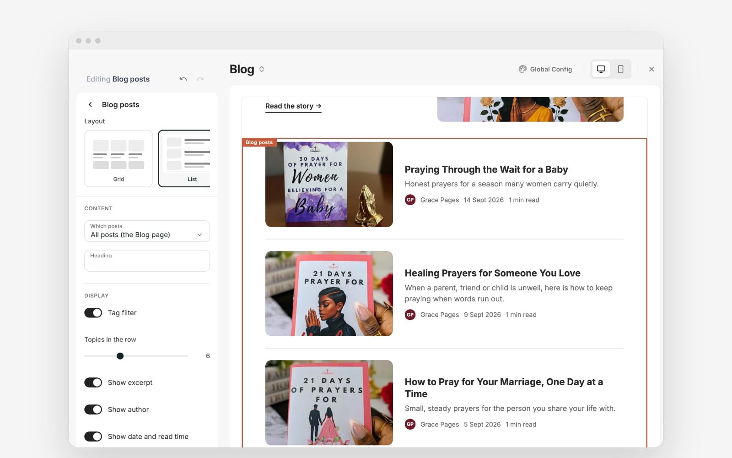Viewport: 732px width, 458px height.
Task: Click the banner image above Blog posts section
Action: tap(530, 109)
